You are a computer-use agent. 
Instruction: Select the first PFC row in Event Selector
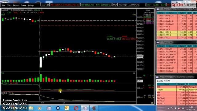(177, 87)
